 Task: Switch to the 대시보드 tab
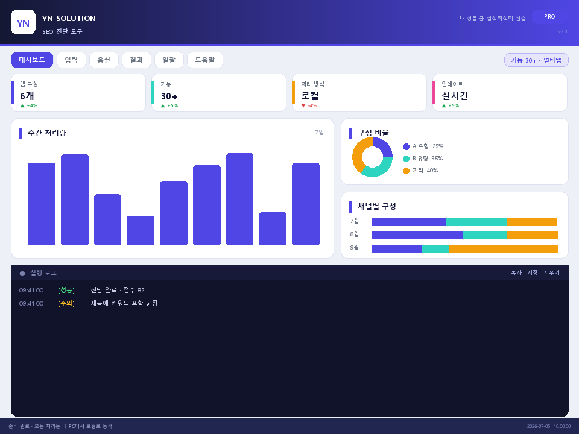tap(32, 60)
